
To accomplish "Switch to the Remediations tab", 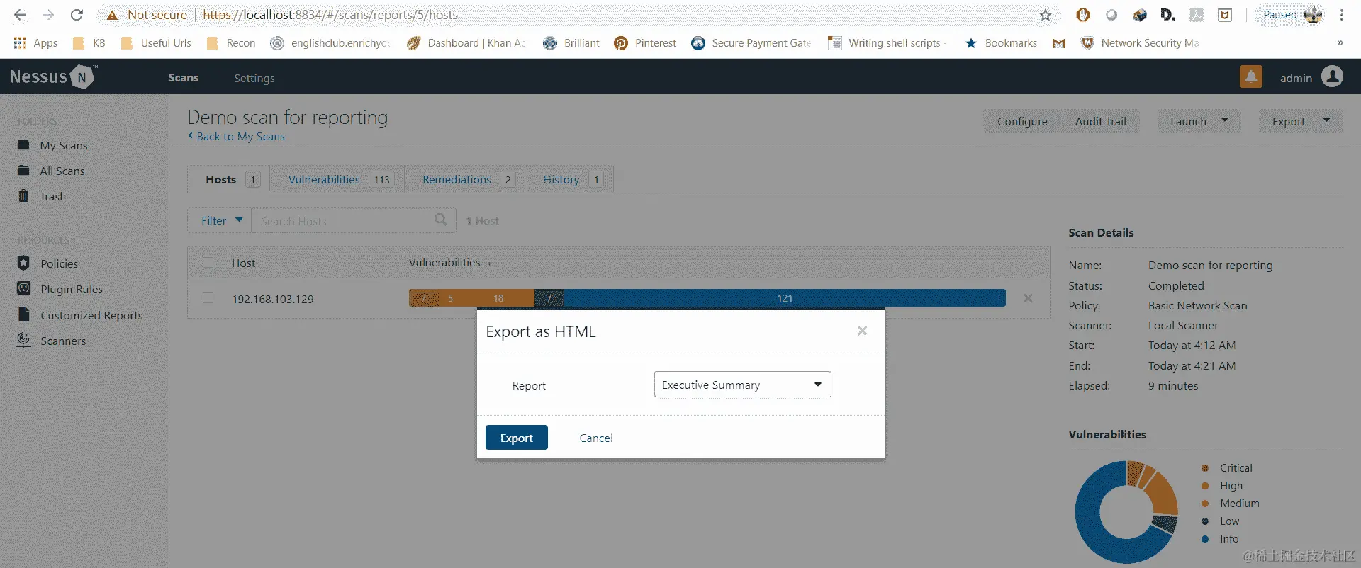I will [x=465, y=179].
